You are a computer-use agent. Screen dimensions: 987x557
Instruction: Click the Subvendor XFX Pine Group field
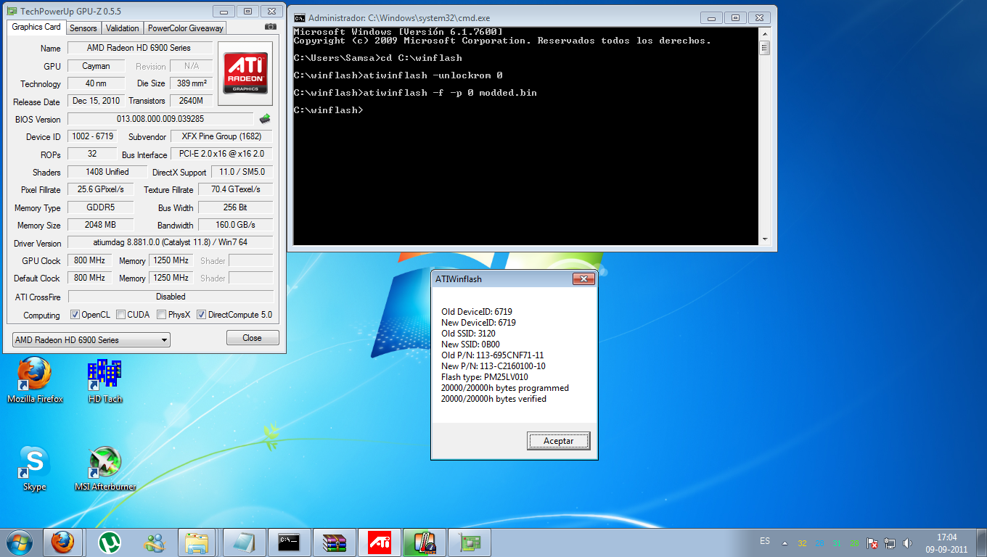click(222, 136)
